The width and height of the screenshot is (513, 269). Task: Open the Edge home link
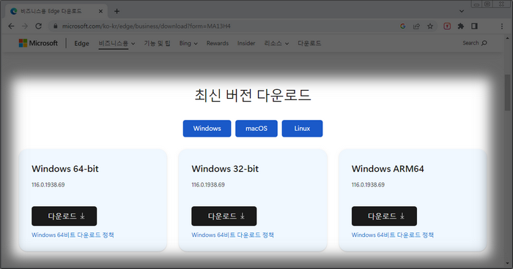click(81, 43)
